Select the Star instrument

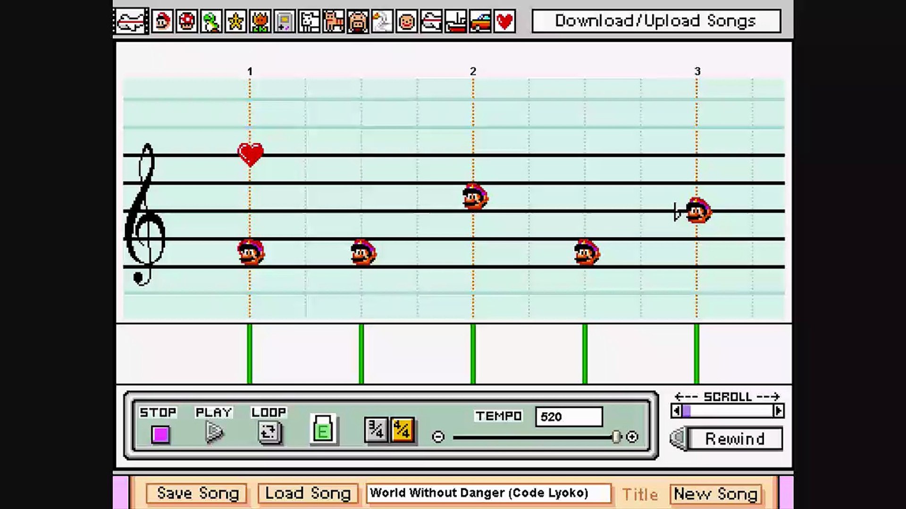coord(235,22)
